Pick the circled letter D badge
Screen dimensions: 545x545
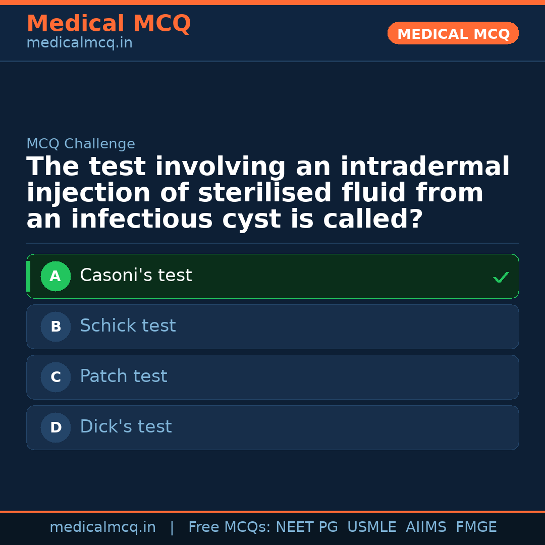(56, 428)
